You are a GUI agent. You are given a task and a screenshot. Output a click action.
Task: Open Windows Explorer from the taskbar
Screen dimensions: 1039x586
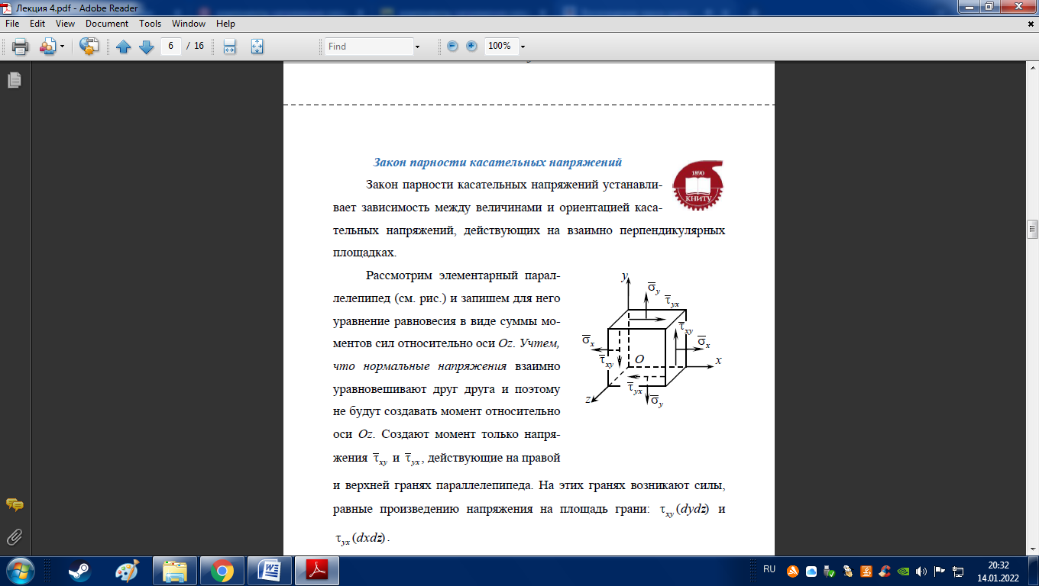click(x=175, y=571)
